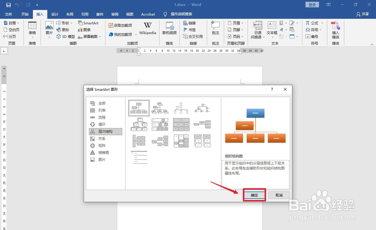
Task: Click the dialog help question mark
Action: 272,89
